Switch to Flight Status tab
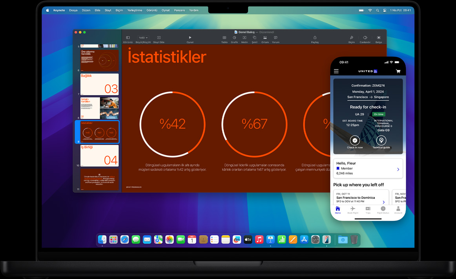Image resolution: width=456 pixels, height=279 pixels. coord(383,210)
